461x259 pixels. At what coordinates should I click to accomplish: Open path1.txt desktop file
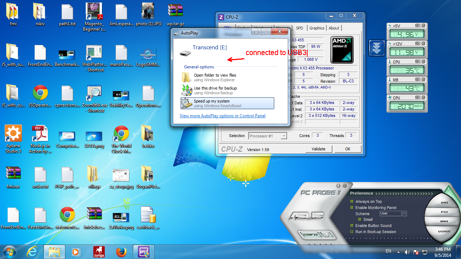pyautogui.click(x=67, y=14)
